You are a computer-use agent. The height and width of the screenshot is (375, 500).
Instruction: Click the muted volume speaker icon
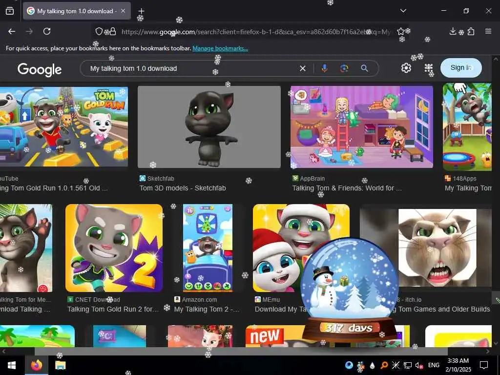coord(419,365)
